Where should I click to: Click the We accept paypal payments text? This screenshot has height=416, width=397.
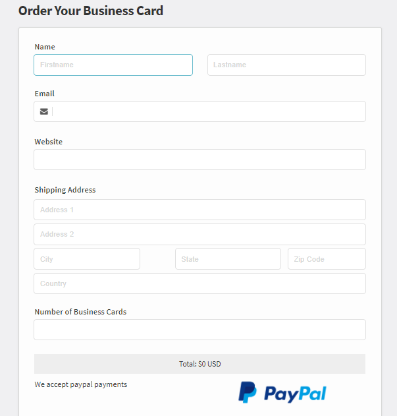[x=81, y=384]
